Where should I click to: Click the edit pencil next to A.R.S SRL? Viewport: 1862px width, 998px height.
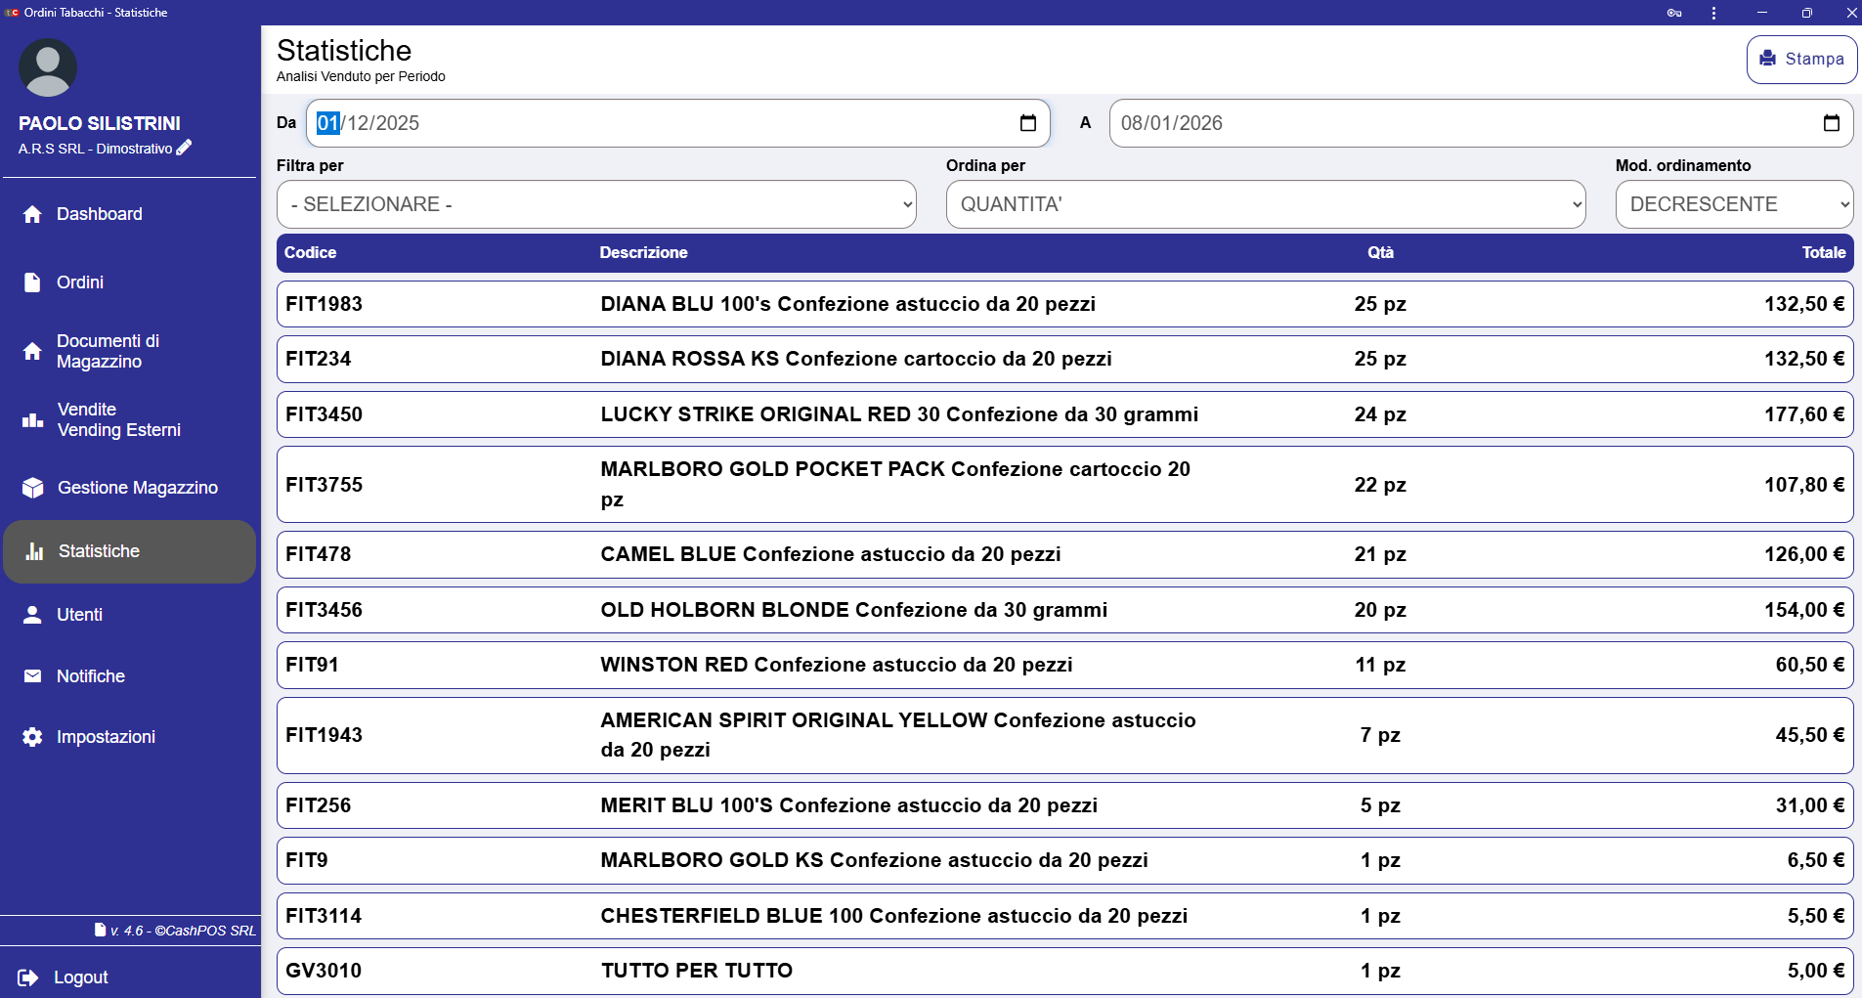click(x=185, y=148)
